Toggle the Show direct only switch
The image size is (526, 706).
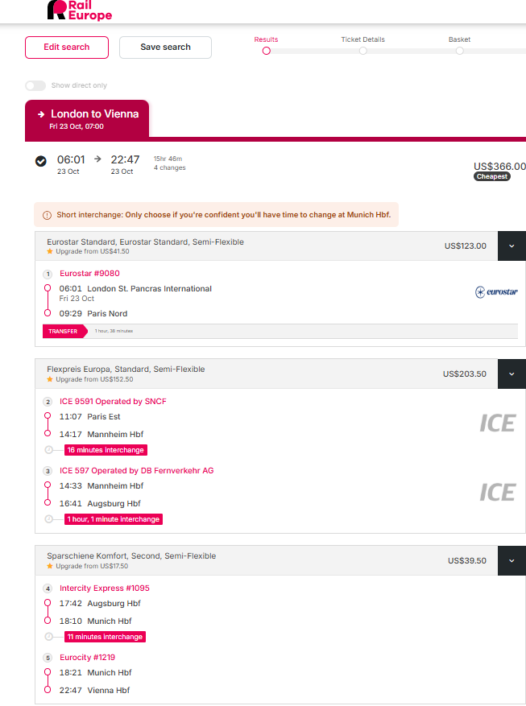(x=35, y=85)
